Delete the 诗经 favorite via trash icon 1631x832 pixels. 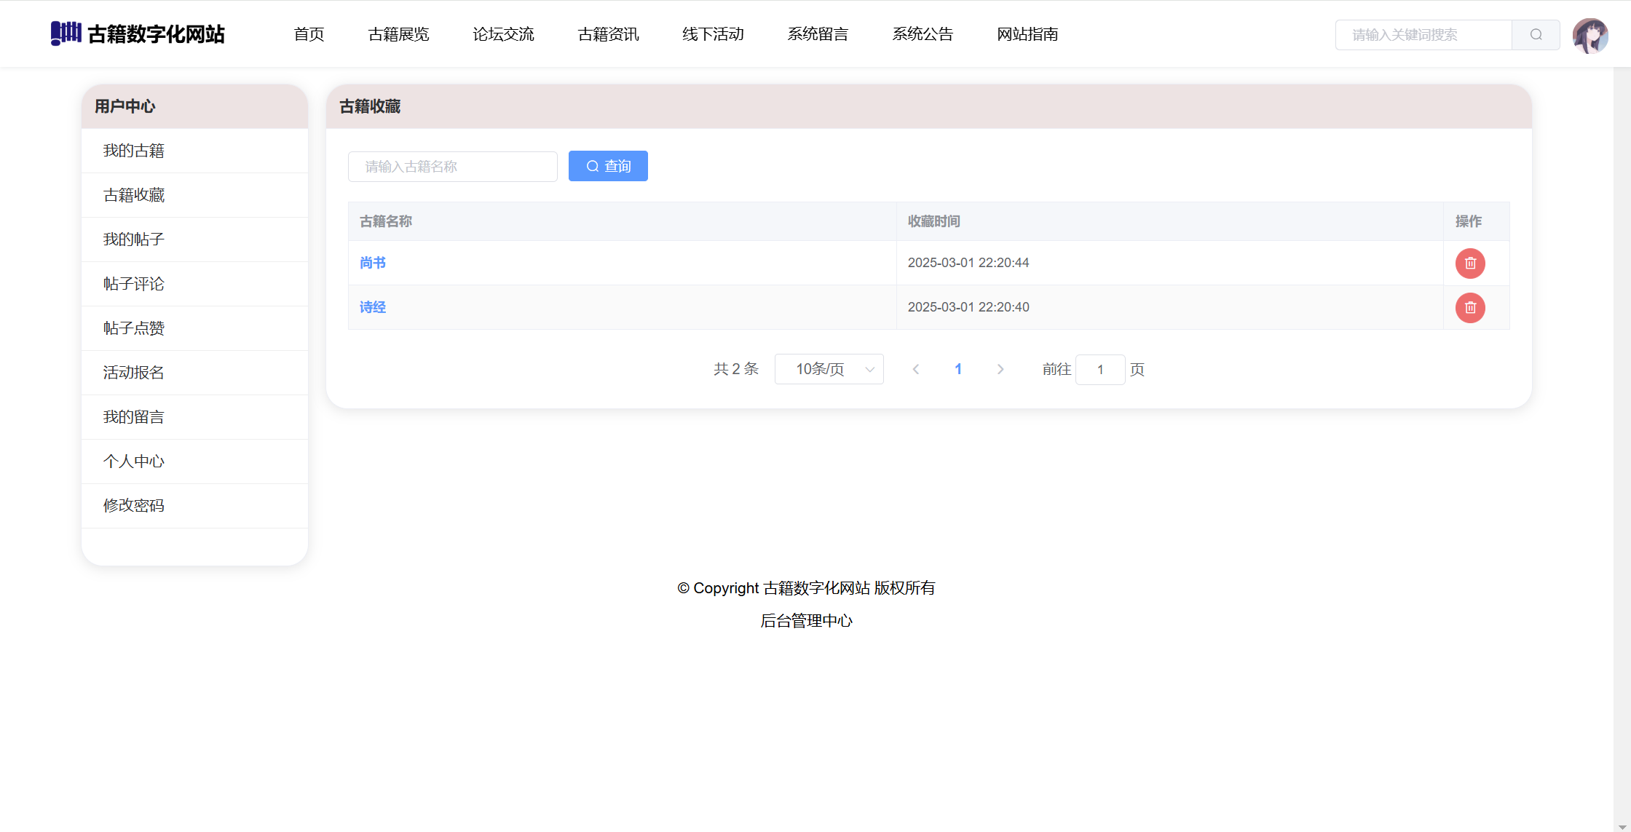pos(1470,308)
